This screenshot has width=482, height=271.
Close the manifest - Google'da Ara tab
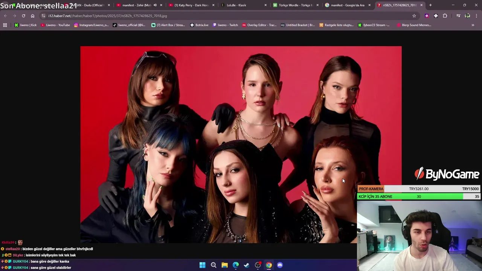(x=369, y=5)
